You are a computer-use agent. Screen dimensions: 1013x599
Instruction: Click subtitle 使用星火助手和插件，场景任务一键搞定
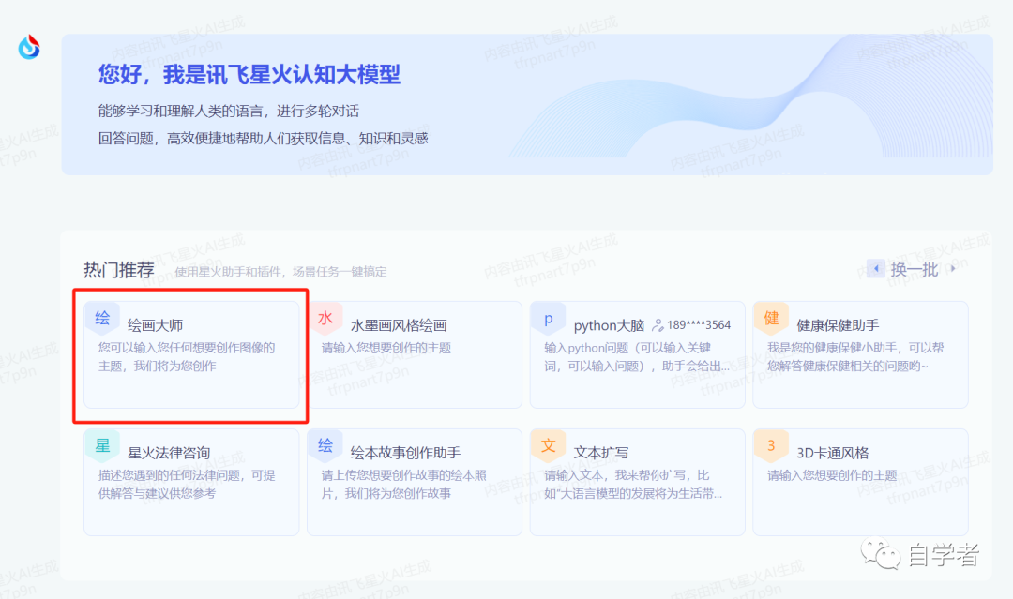(x=281, y=272)
